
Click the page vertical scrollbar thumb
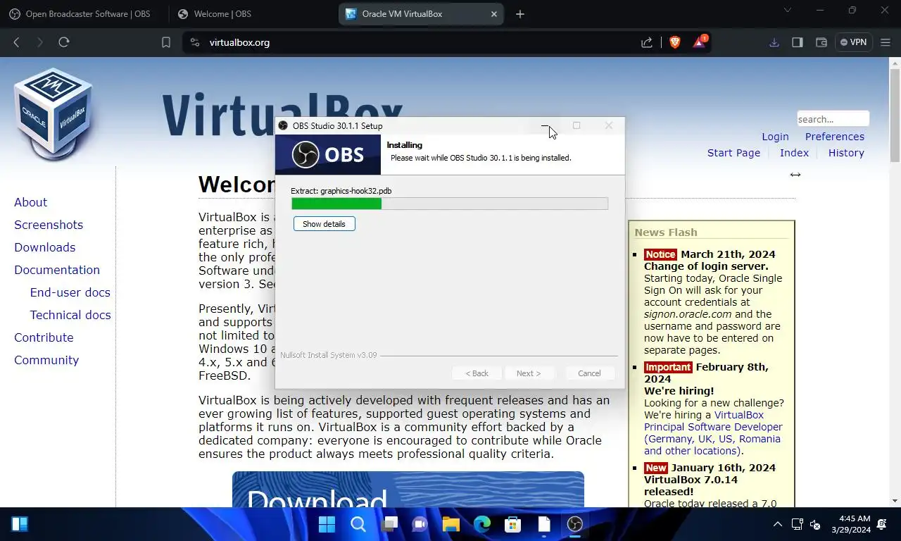[895, 116]
